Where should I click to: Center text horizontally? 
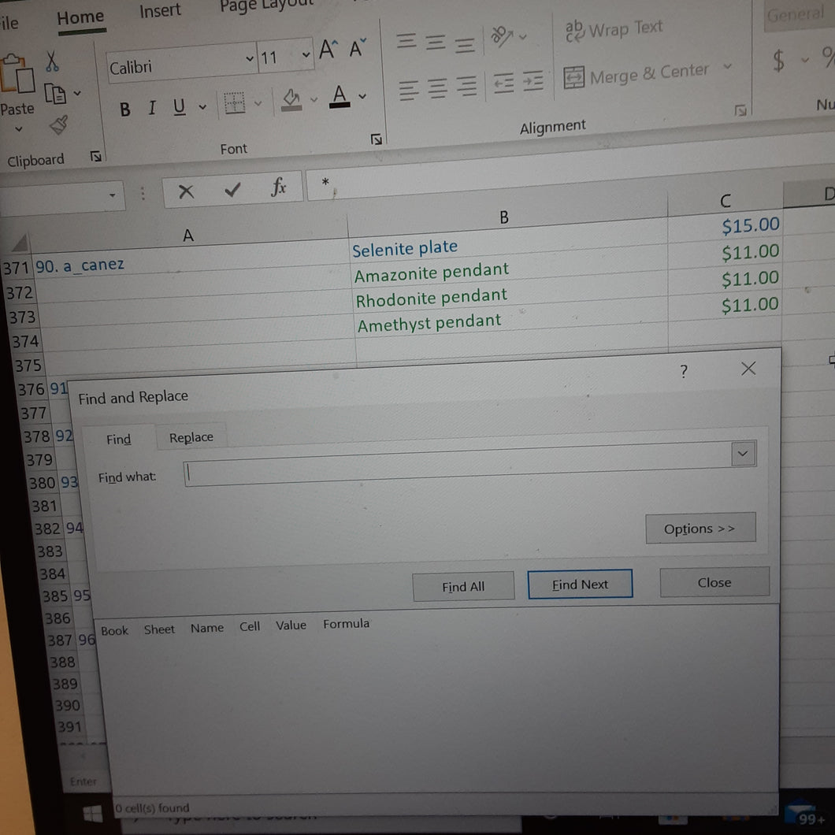tap(437, 88)
